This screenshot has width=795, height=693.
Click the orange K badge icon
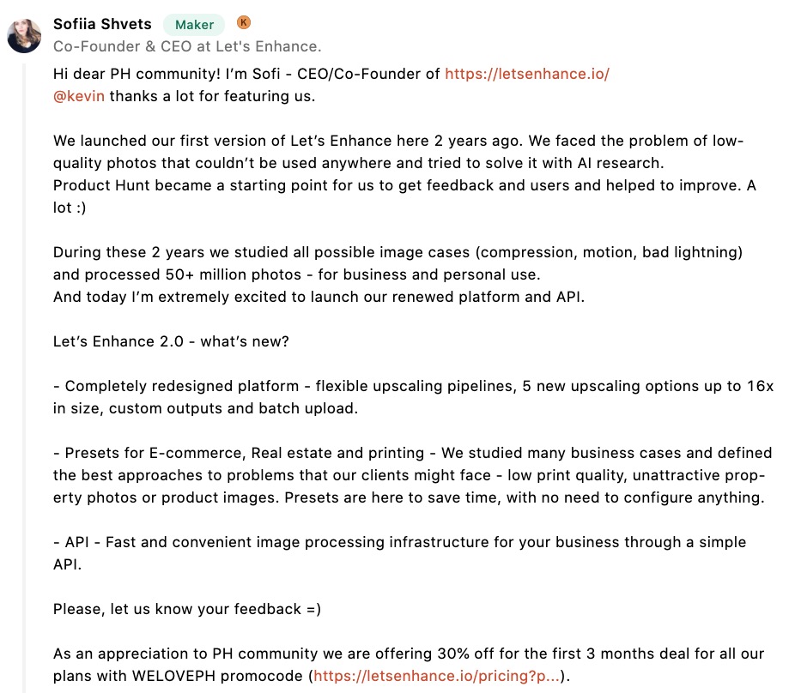[244, 22]
